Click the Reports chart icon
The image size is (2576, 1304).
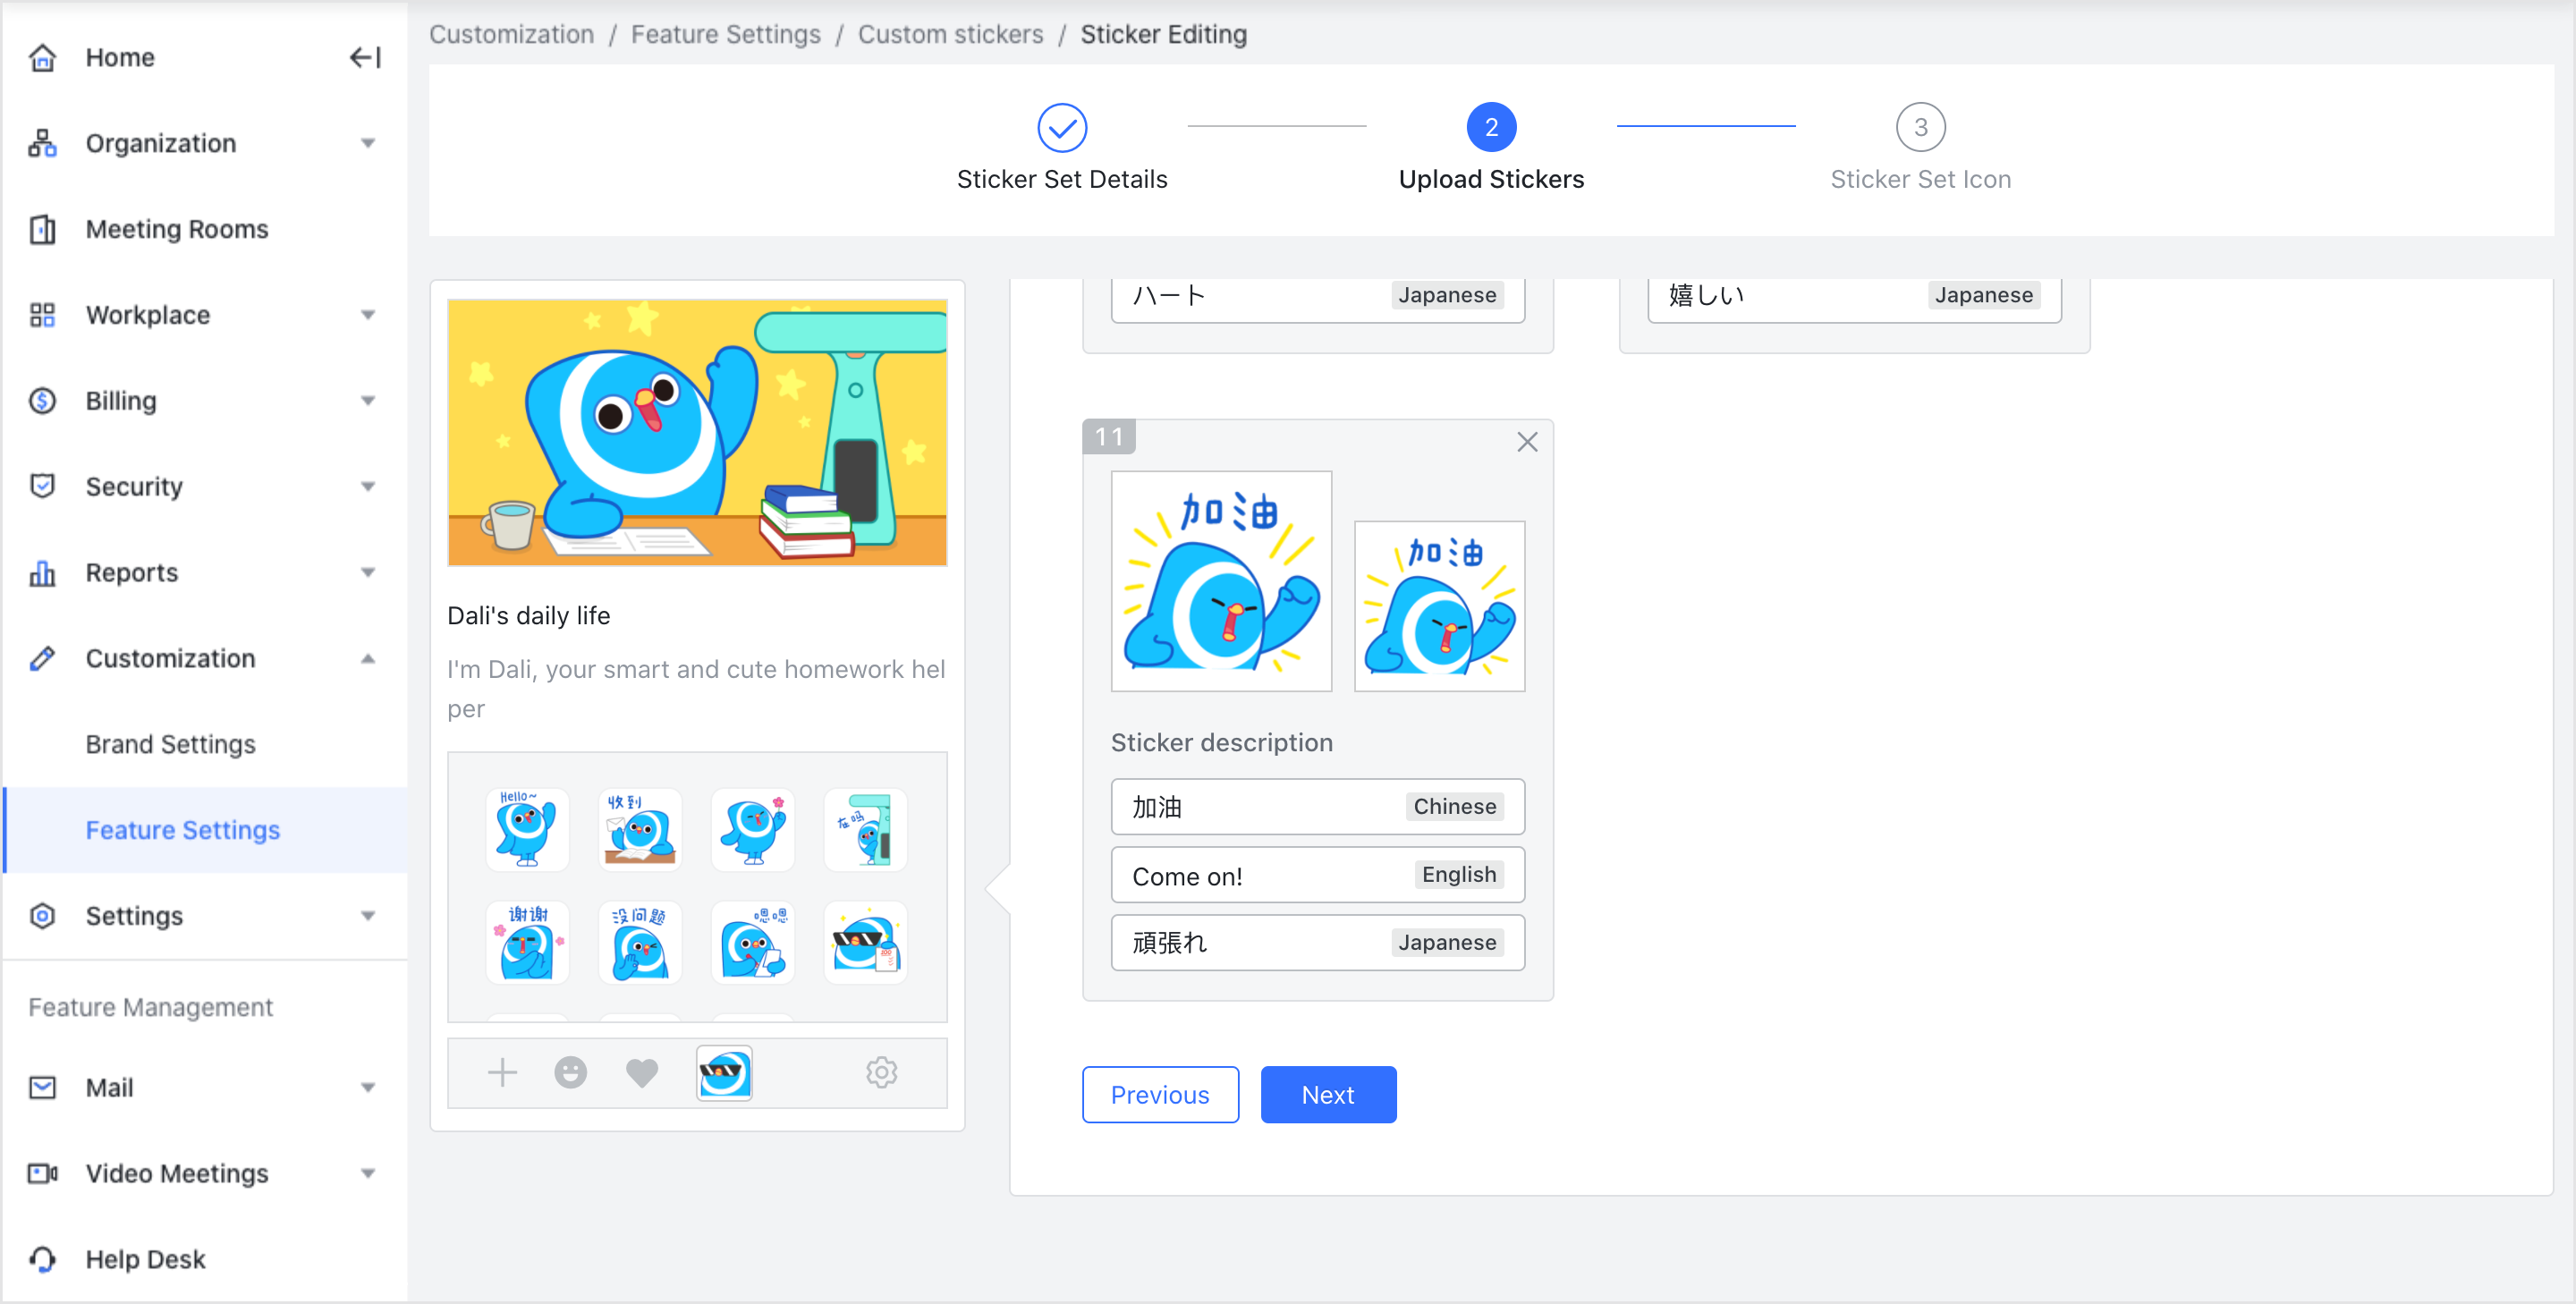coord(42,572)
